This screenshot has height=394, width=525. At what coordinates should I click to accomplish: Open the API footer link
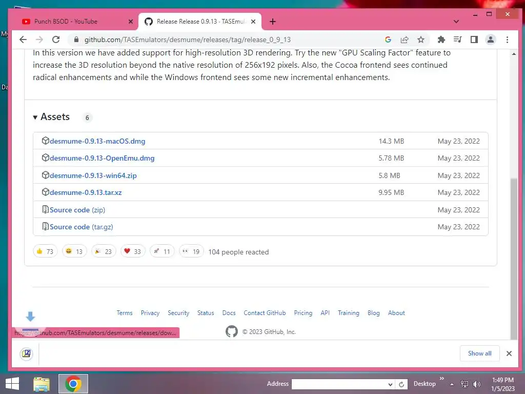(x=325, y=313)
